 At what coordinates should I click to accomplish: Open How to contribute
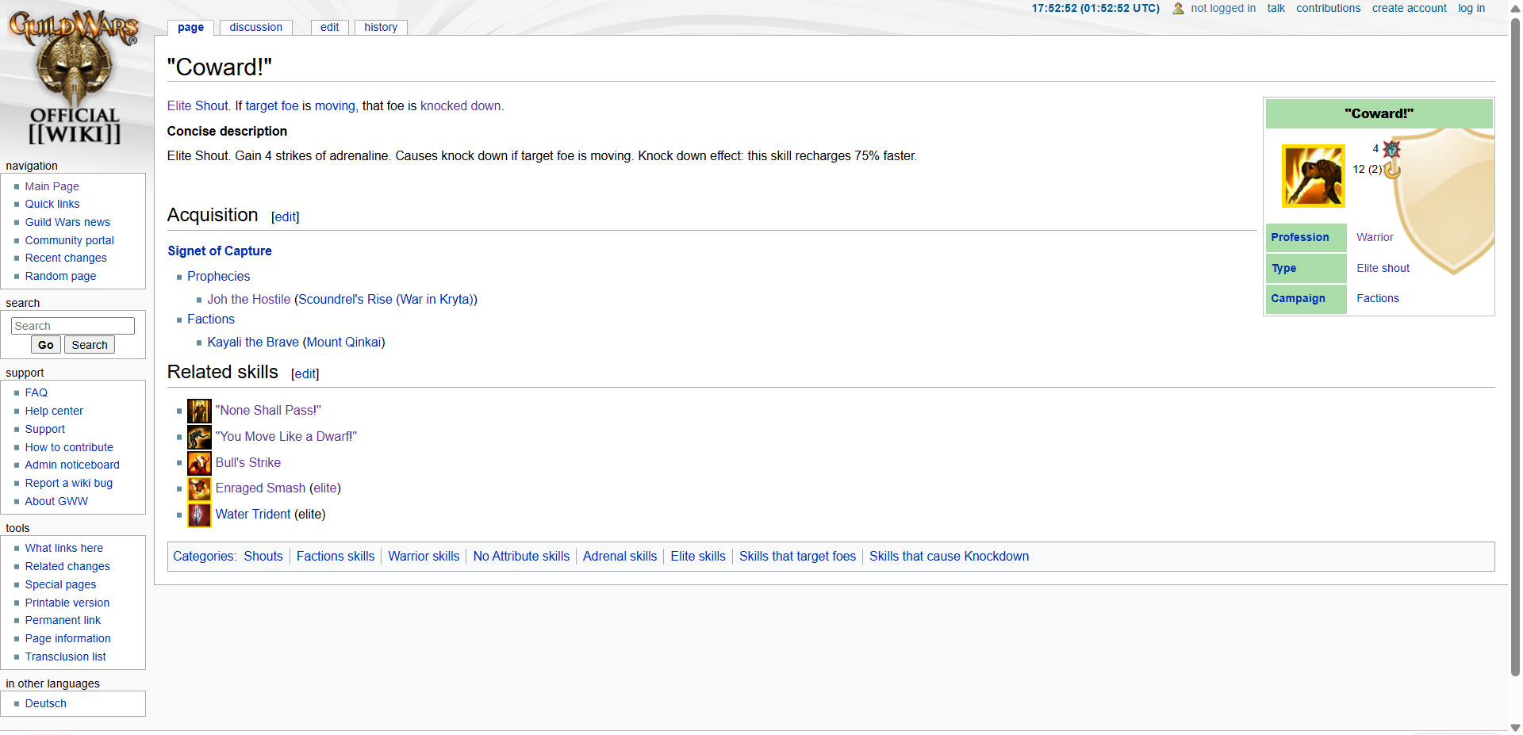[x=69, y=447]
